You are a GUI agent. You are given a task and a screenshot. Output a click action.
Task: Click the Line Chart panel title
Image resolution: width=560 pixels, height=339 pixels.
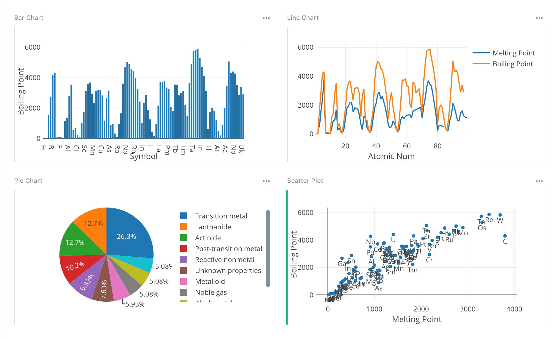click(303, 18)
